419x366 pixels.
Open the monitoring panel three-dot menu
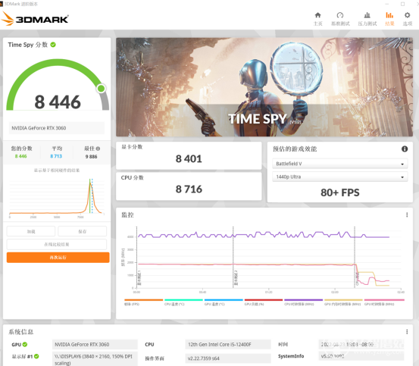(407, 214)
